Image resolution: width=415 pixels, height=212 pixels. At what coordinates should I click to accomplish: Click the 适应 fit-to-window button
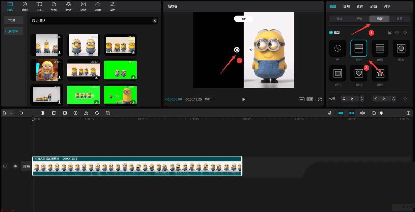coord(310,99)
